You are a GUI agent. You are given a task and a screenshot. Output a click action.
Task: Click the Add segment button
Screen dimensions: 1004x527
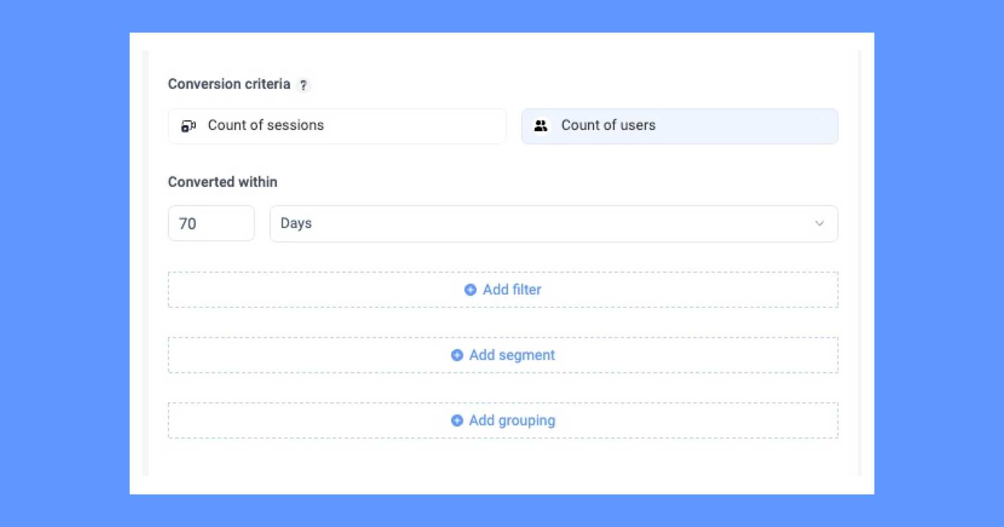point(503,355)
